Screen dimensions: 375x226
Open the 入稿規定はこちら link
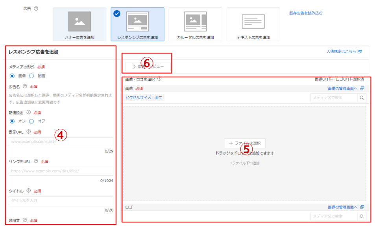(344, 51)
